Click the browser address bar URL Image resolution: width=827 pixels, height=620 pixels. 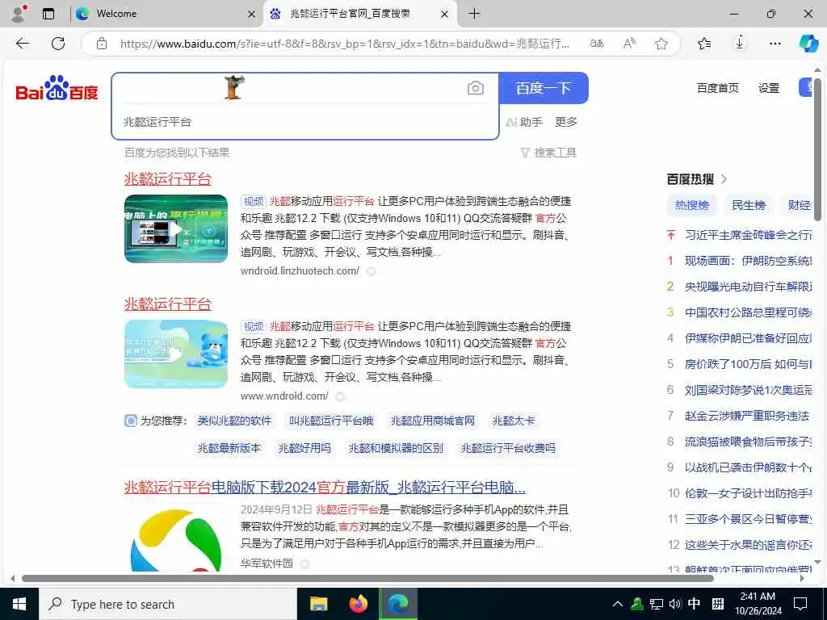(x=344, y=44)
